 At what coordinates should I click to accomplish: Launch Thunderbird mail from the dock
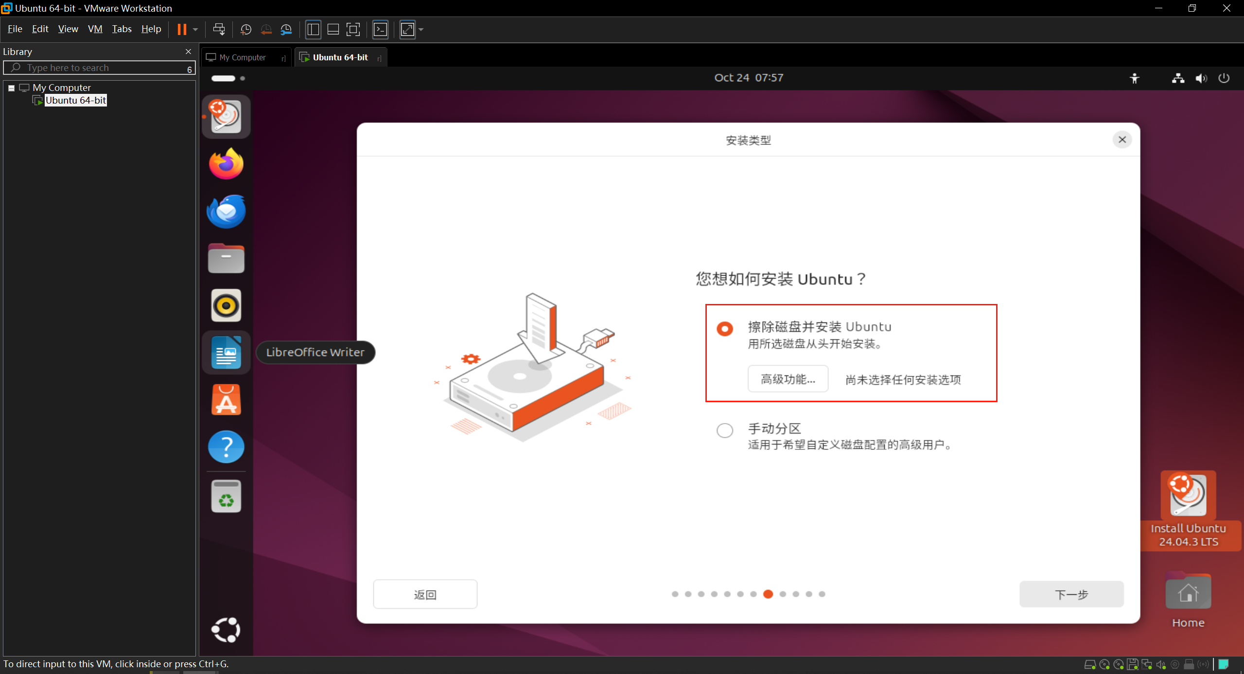pos(226,211)
